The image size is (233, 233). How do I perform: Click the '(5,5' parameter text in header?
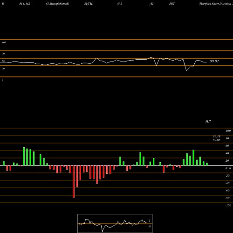pos(120,4)
